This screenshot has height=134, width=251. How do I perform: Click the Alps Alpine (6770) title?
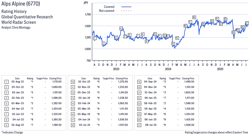coord(21,4)
